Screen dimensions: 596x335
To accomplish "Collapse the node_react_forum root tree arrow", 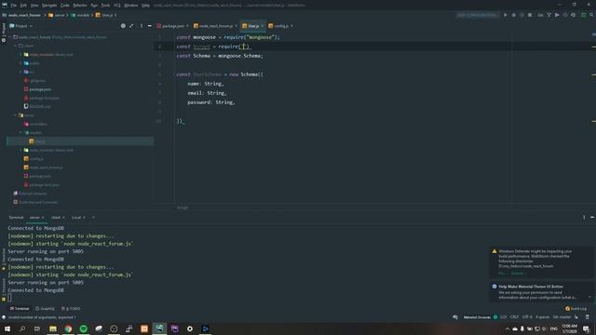I will (x=10, y=37).
